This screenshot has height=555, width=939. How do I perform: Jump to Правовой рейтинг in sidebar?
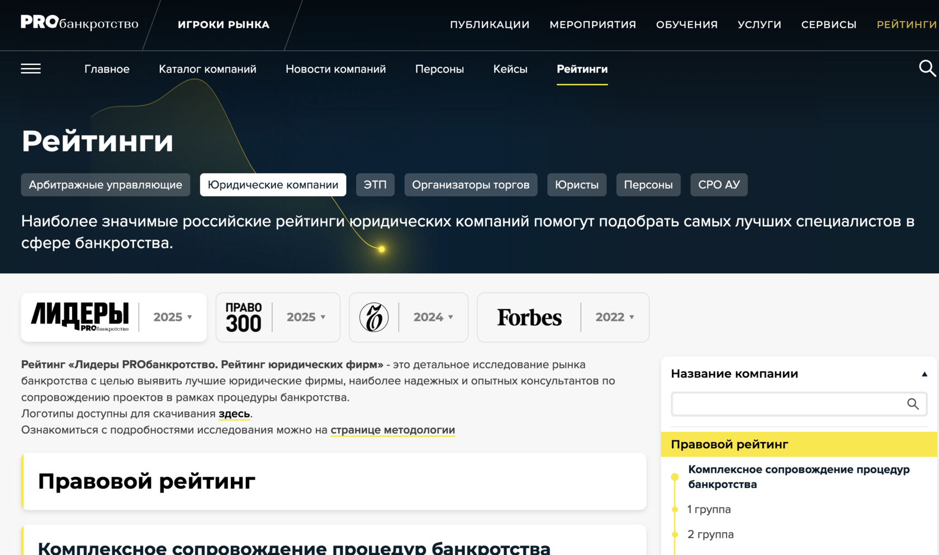coord(799,444)
